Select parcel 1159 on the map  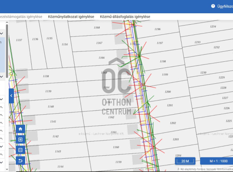(118, 162)
